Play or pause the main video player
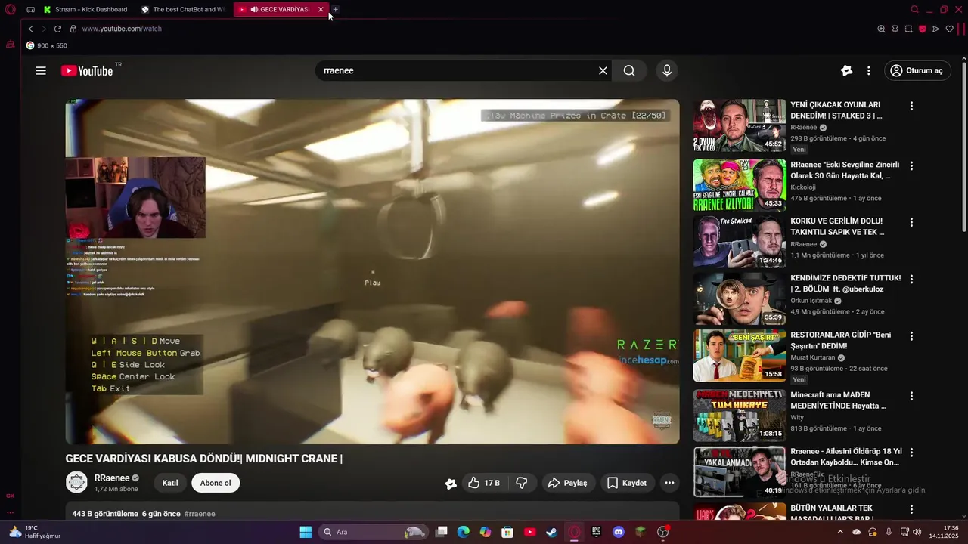This screenshot has height=544, width=968. [x=372, y=271]
